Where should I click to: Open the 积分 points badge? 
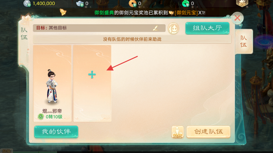pos(242,3)
